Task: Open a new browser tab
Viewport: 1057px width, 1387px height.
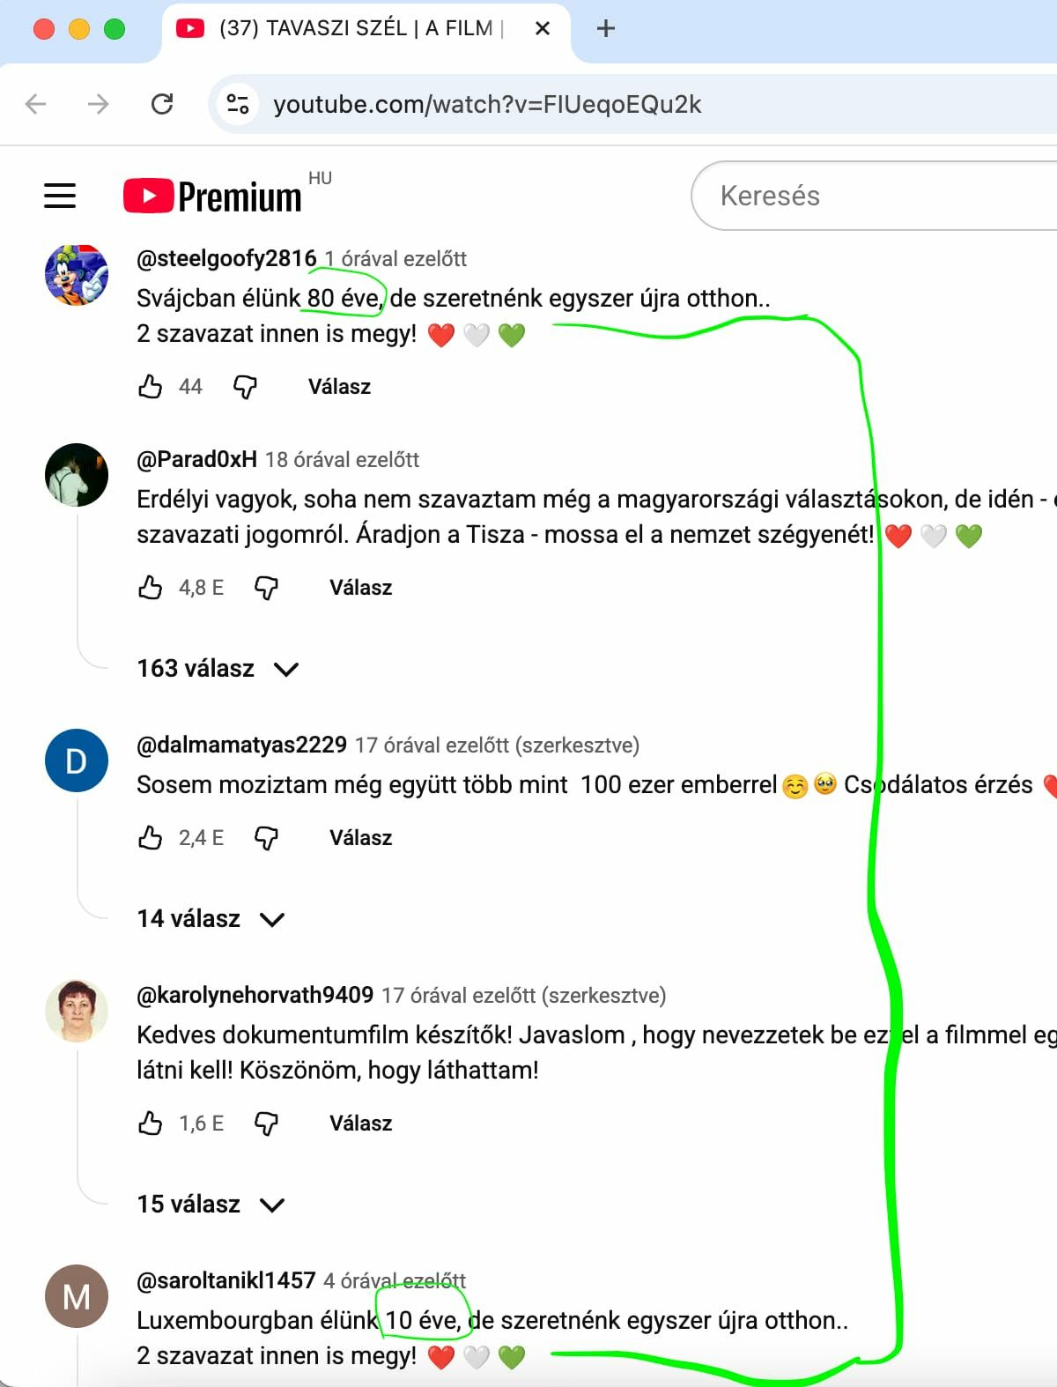Action: pyautogui.click(x=606, y=28)
